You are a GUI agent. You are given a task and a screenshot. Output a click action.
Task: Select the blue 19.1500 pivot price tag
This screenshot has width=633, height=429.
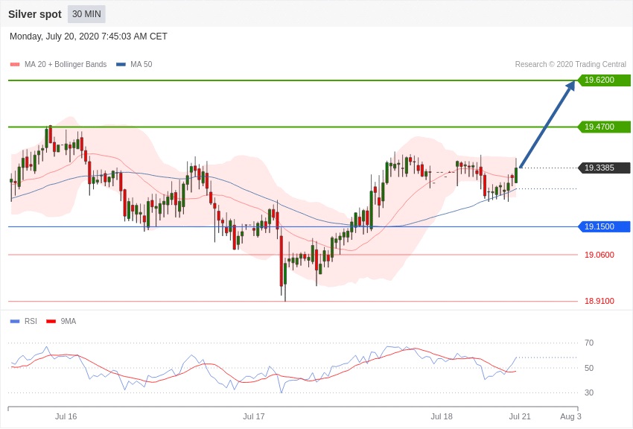pyautogui.click(x=604, y=226)
